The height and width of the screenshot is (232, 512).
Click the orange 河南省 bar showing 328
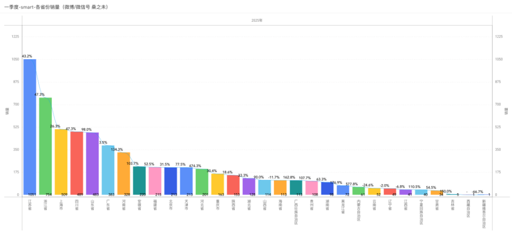tap(124, 174)
